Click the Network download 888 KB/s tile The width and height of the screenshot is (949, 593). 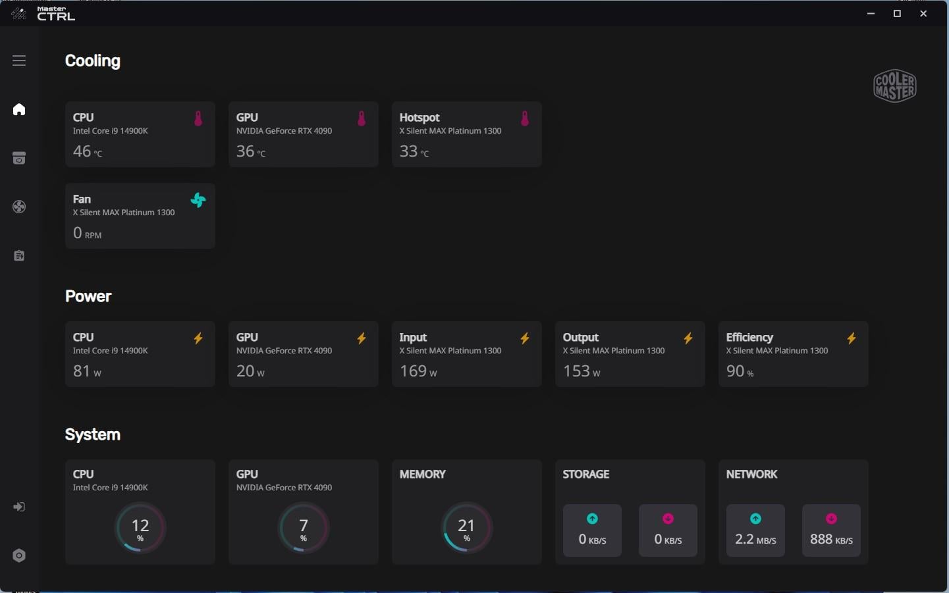pyautogui.click(x=831, y=530)
